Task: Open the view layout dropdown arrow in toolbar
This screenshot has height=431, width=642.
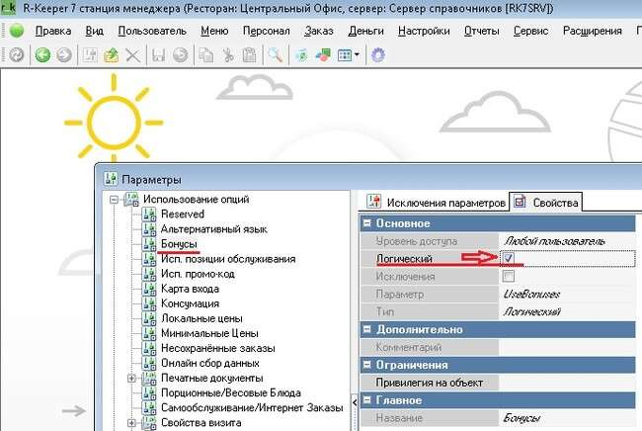Action: point(357,54)
